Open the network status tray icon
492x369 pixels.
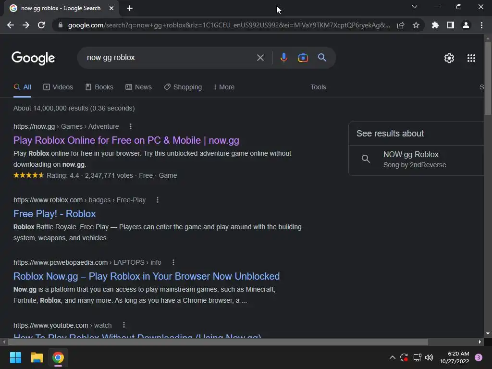[x=417, y=357]
